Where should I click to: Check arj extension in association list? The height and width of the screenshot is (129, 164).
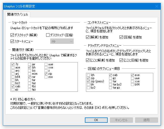click(13, 74)
